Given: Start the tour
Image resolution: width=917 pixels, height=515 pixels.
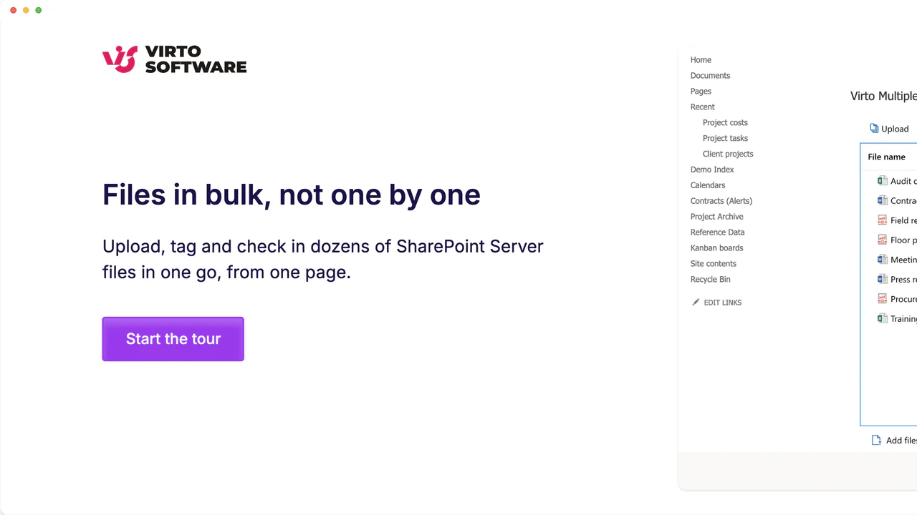Looking at the screenshot, I should coord(173,339).
